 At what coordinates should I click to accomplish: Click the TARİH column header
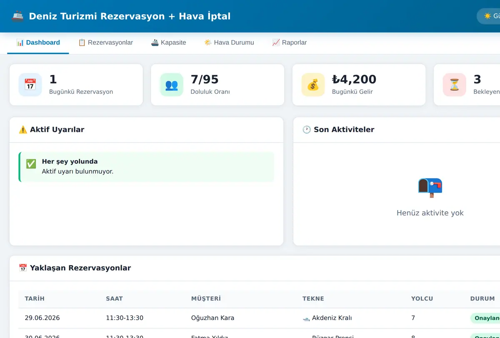point(35,298)
